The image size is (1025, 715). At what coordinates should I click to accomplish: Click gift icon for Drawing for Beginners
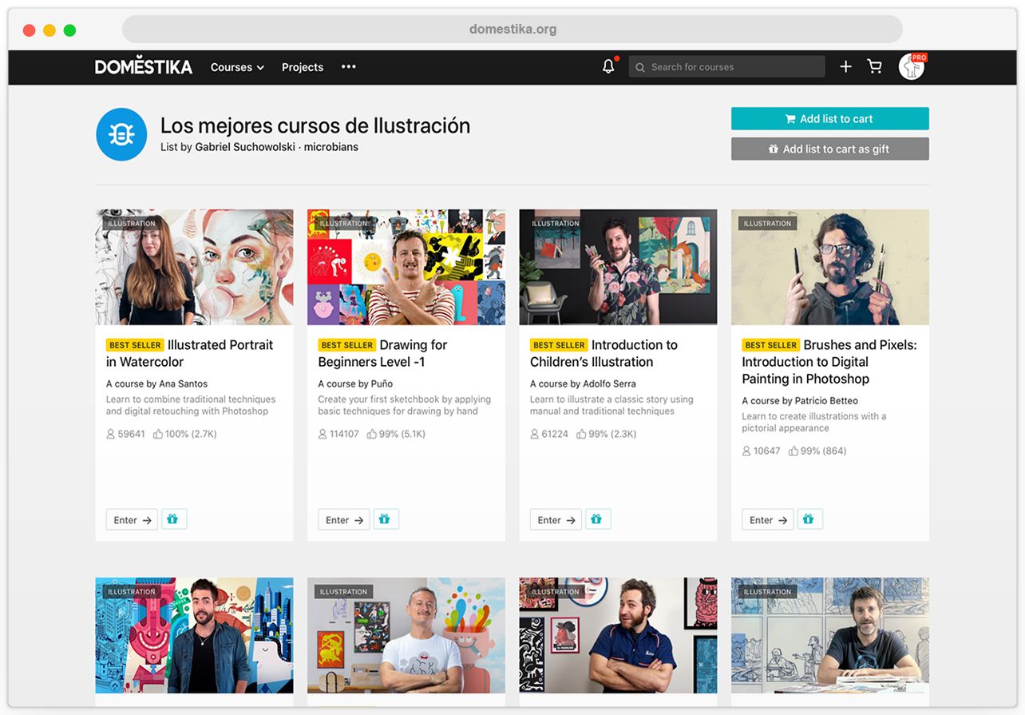[386, 519]
